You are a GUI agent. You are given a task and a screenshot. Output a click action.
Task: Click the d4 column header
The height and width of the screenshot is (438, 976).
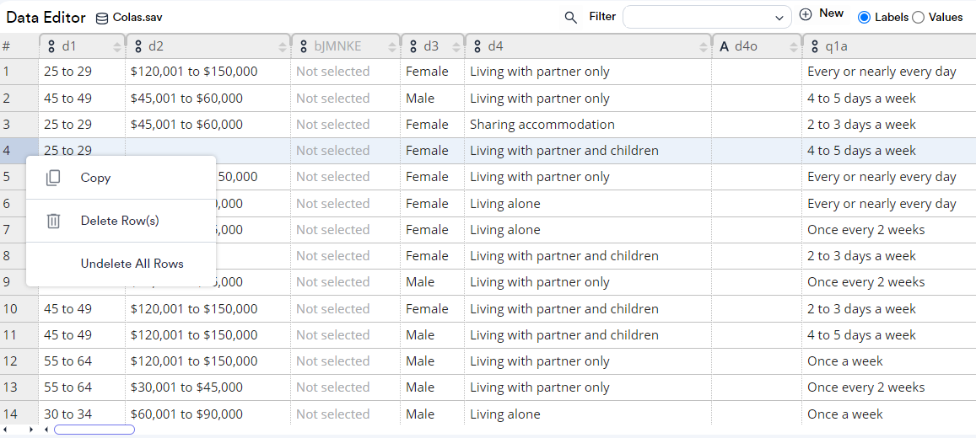pyautogui.click(x=588, y=46)
